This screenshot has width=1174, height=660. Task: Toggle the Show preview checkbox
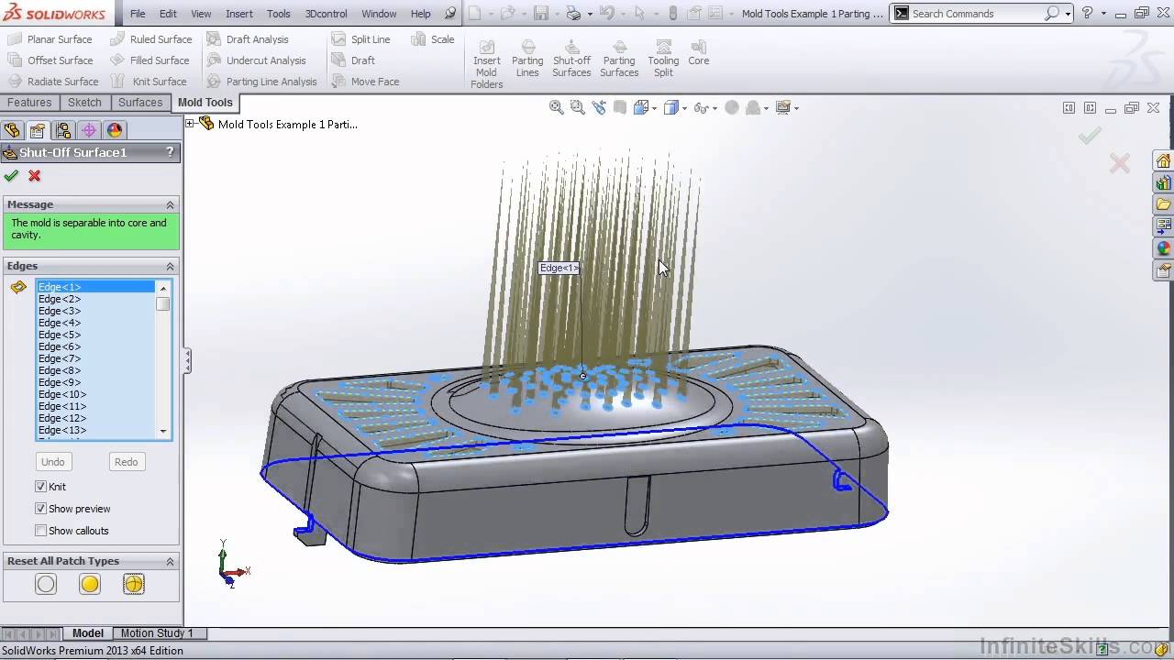tap(40, 509)
